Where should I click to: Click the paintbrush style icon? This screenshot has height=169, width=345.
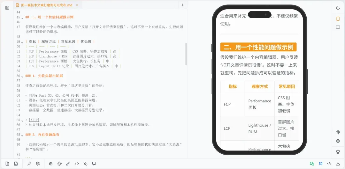point(68,164)
